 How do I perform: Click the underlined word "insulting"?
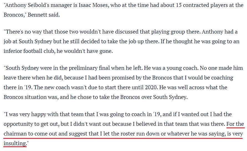pyautogui.click(x=15, y=143)
